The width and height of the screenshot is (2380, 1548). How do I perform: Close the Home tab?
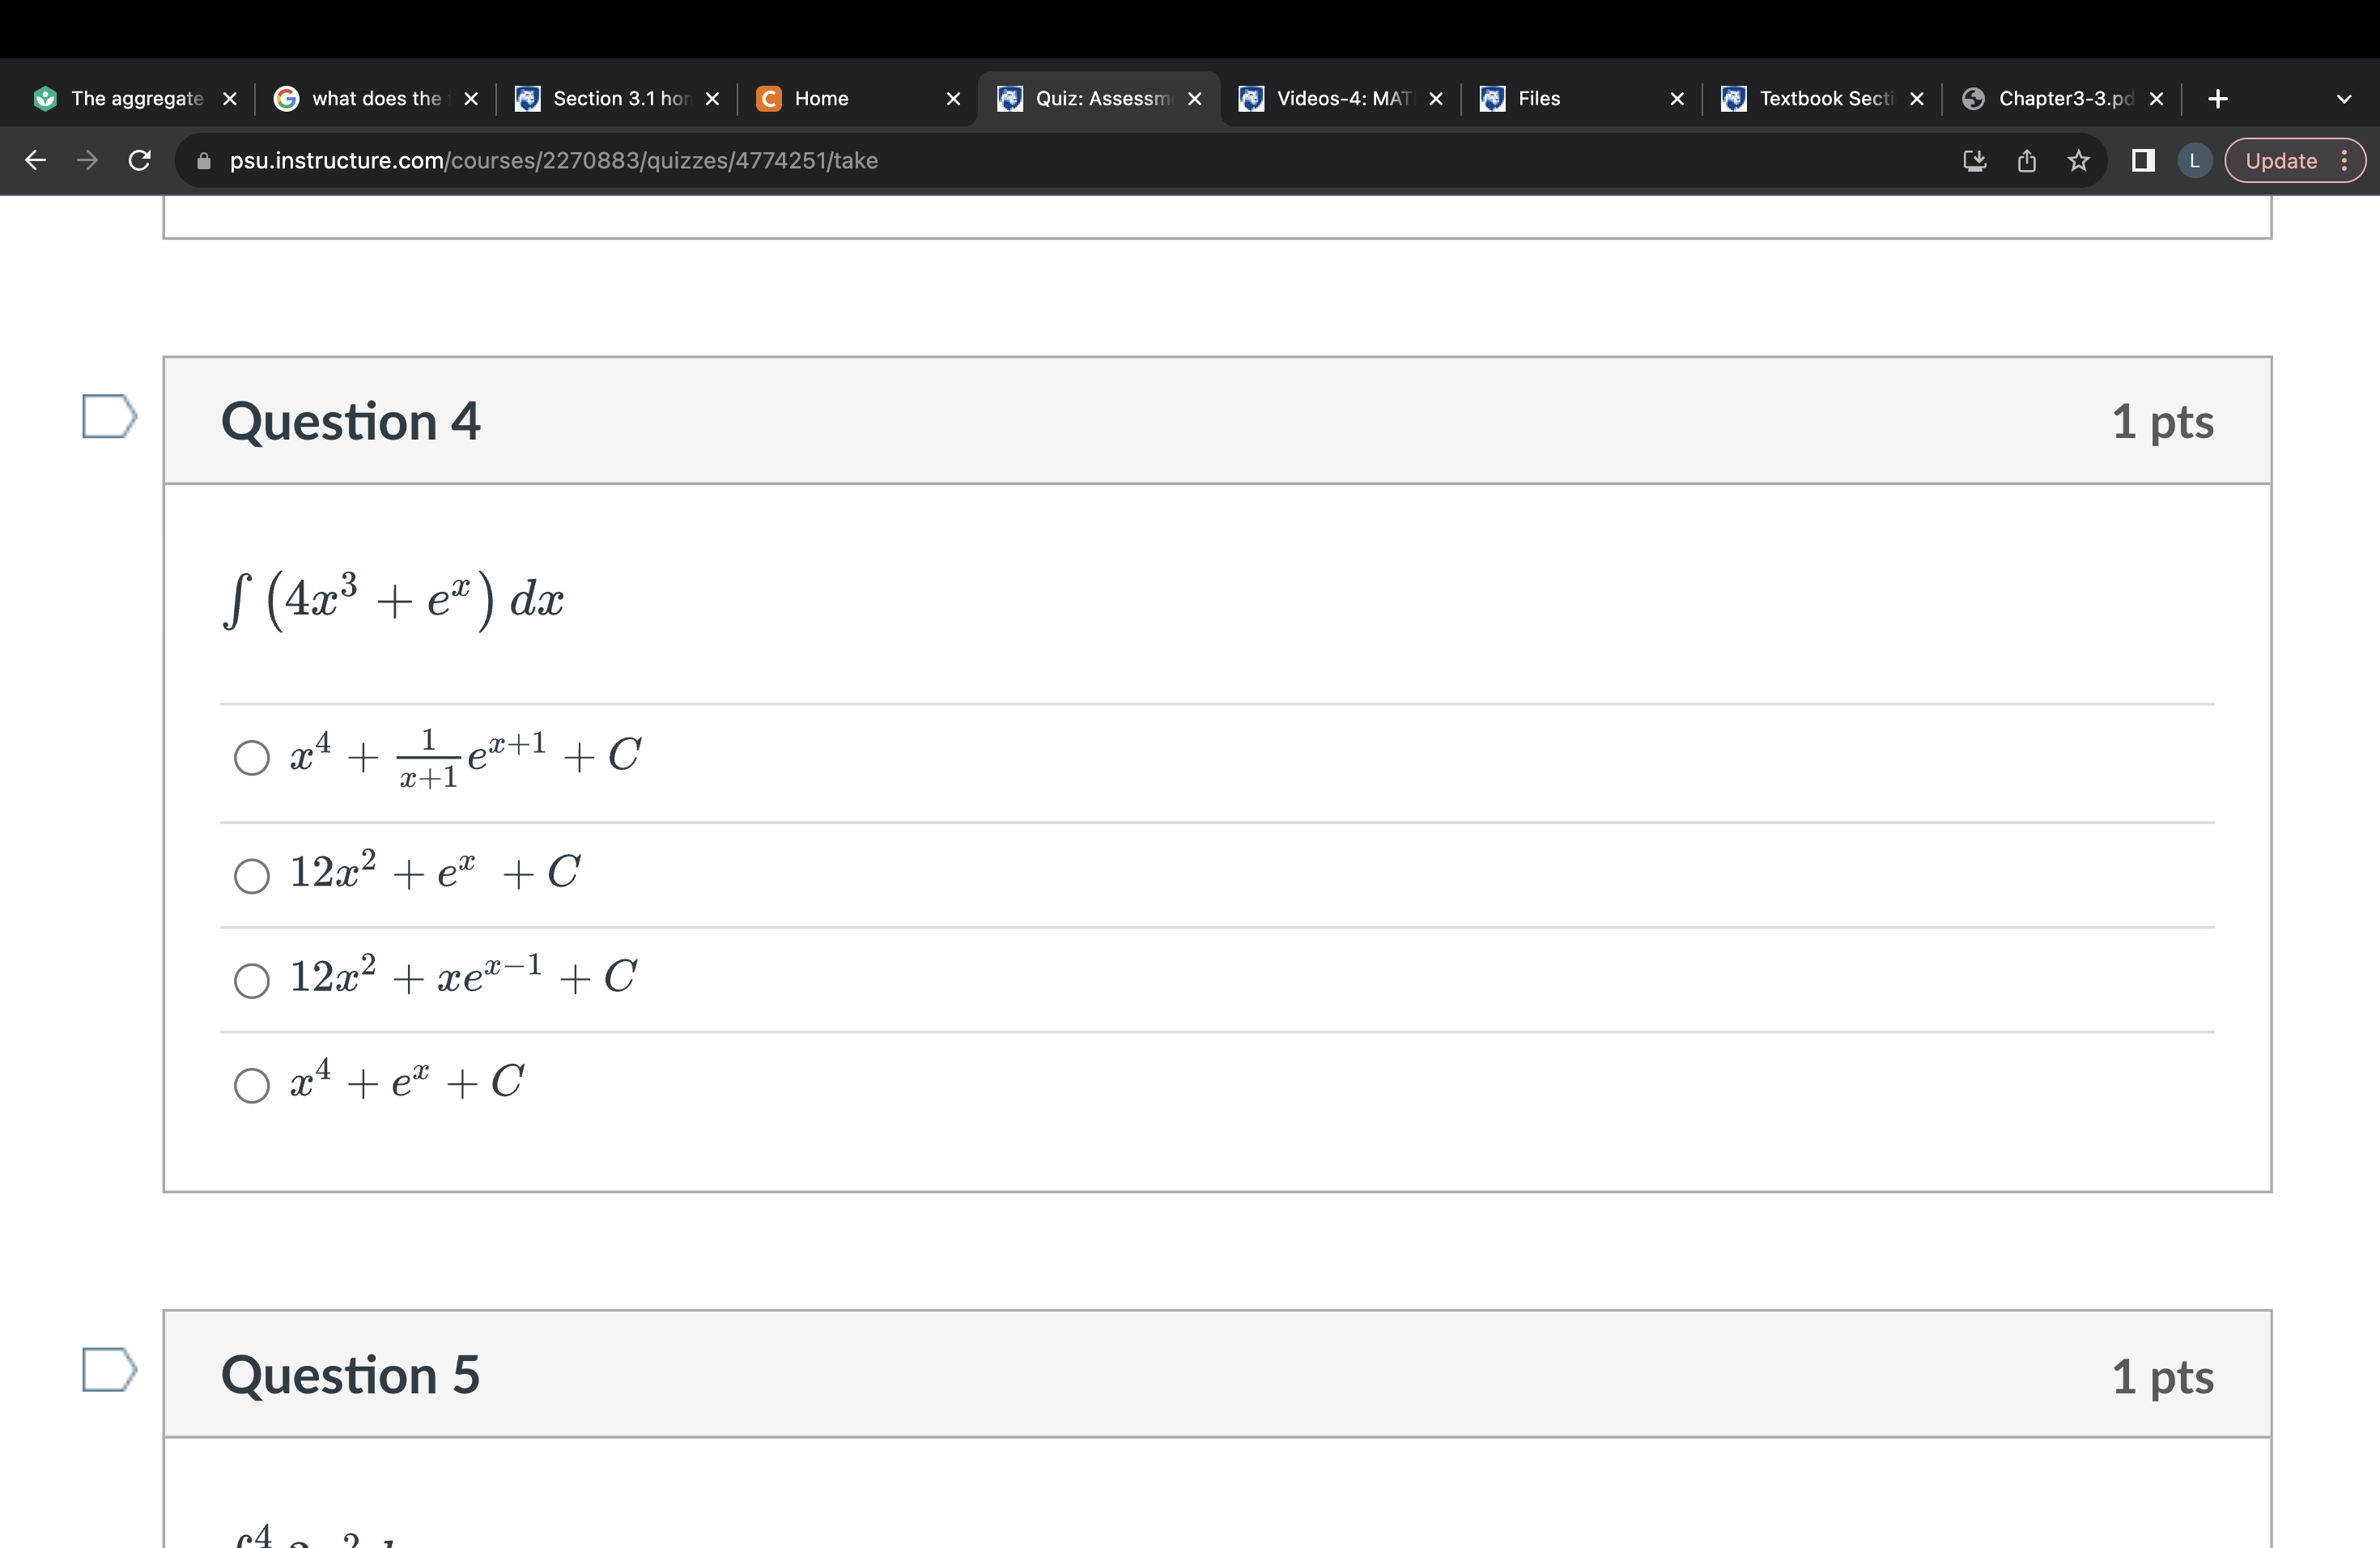pos(953,98)
